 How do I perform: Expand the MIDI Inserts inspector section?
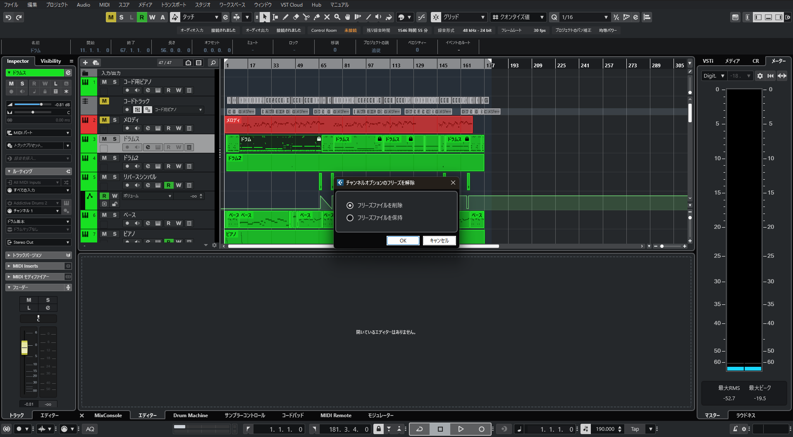coord(25,266)
